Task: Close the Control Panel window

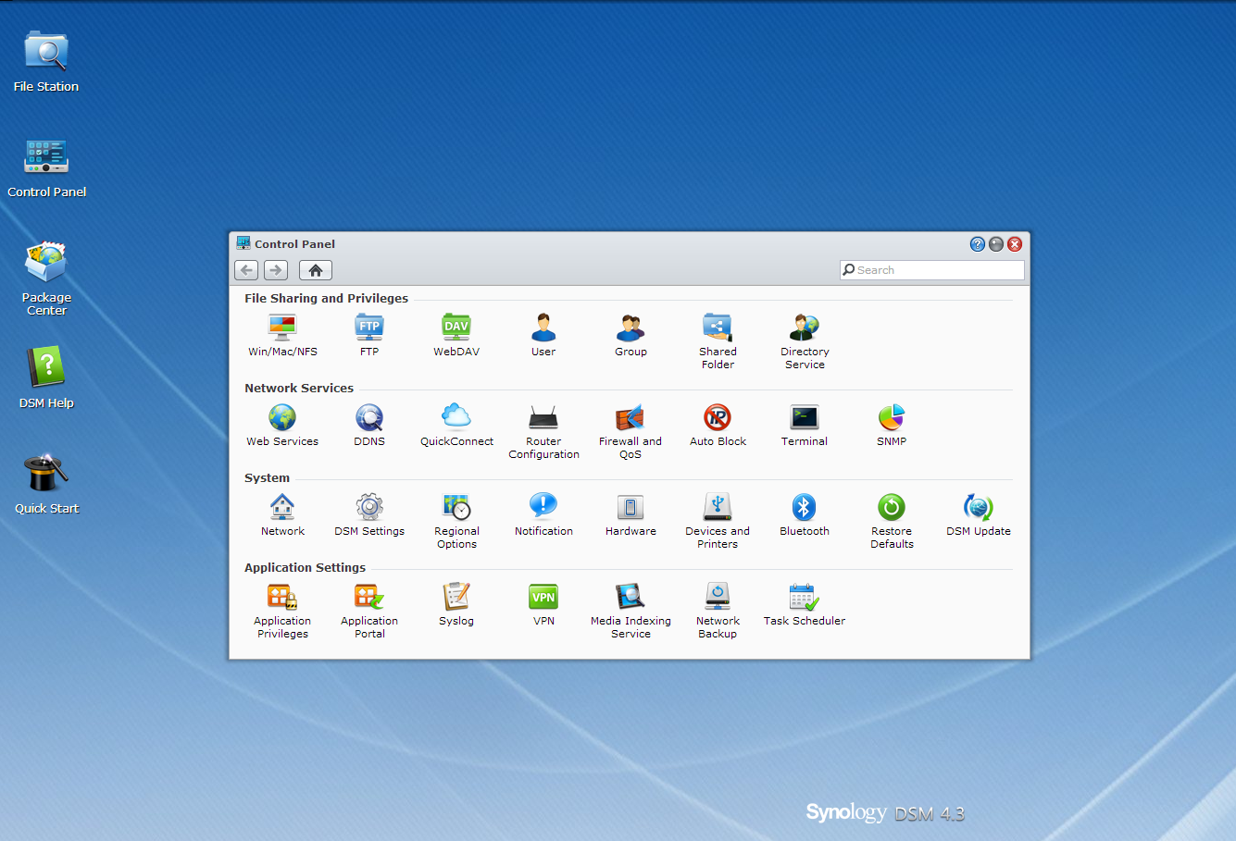Action: [1015, 244]
